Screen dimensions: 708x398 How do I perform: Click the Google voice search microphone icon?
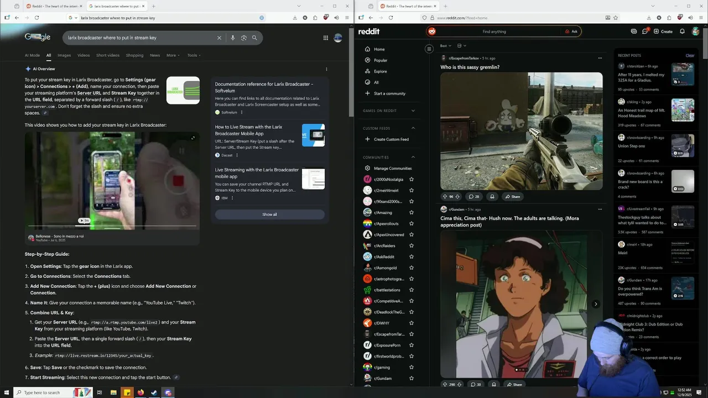tap(233, 38)
